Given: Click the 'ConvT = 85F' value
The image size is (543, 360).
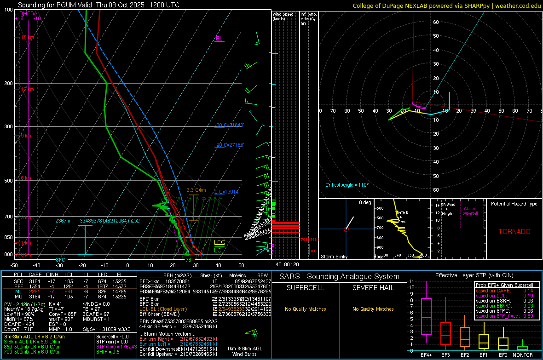Looking at the screenshot, I should coord(63,314).
